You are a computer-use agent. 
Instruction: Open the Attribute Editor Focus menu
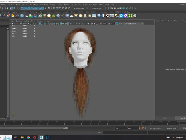[x=170, y=21]
